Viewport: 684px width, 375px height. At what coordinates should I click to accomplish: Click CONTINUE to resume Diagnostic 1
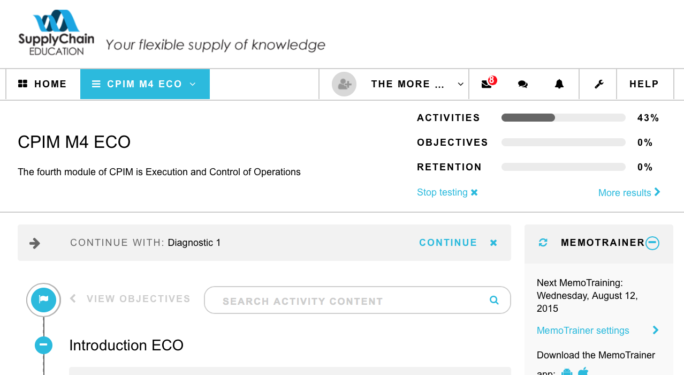pyautogui.click(x=448, y=243)
